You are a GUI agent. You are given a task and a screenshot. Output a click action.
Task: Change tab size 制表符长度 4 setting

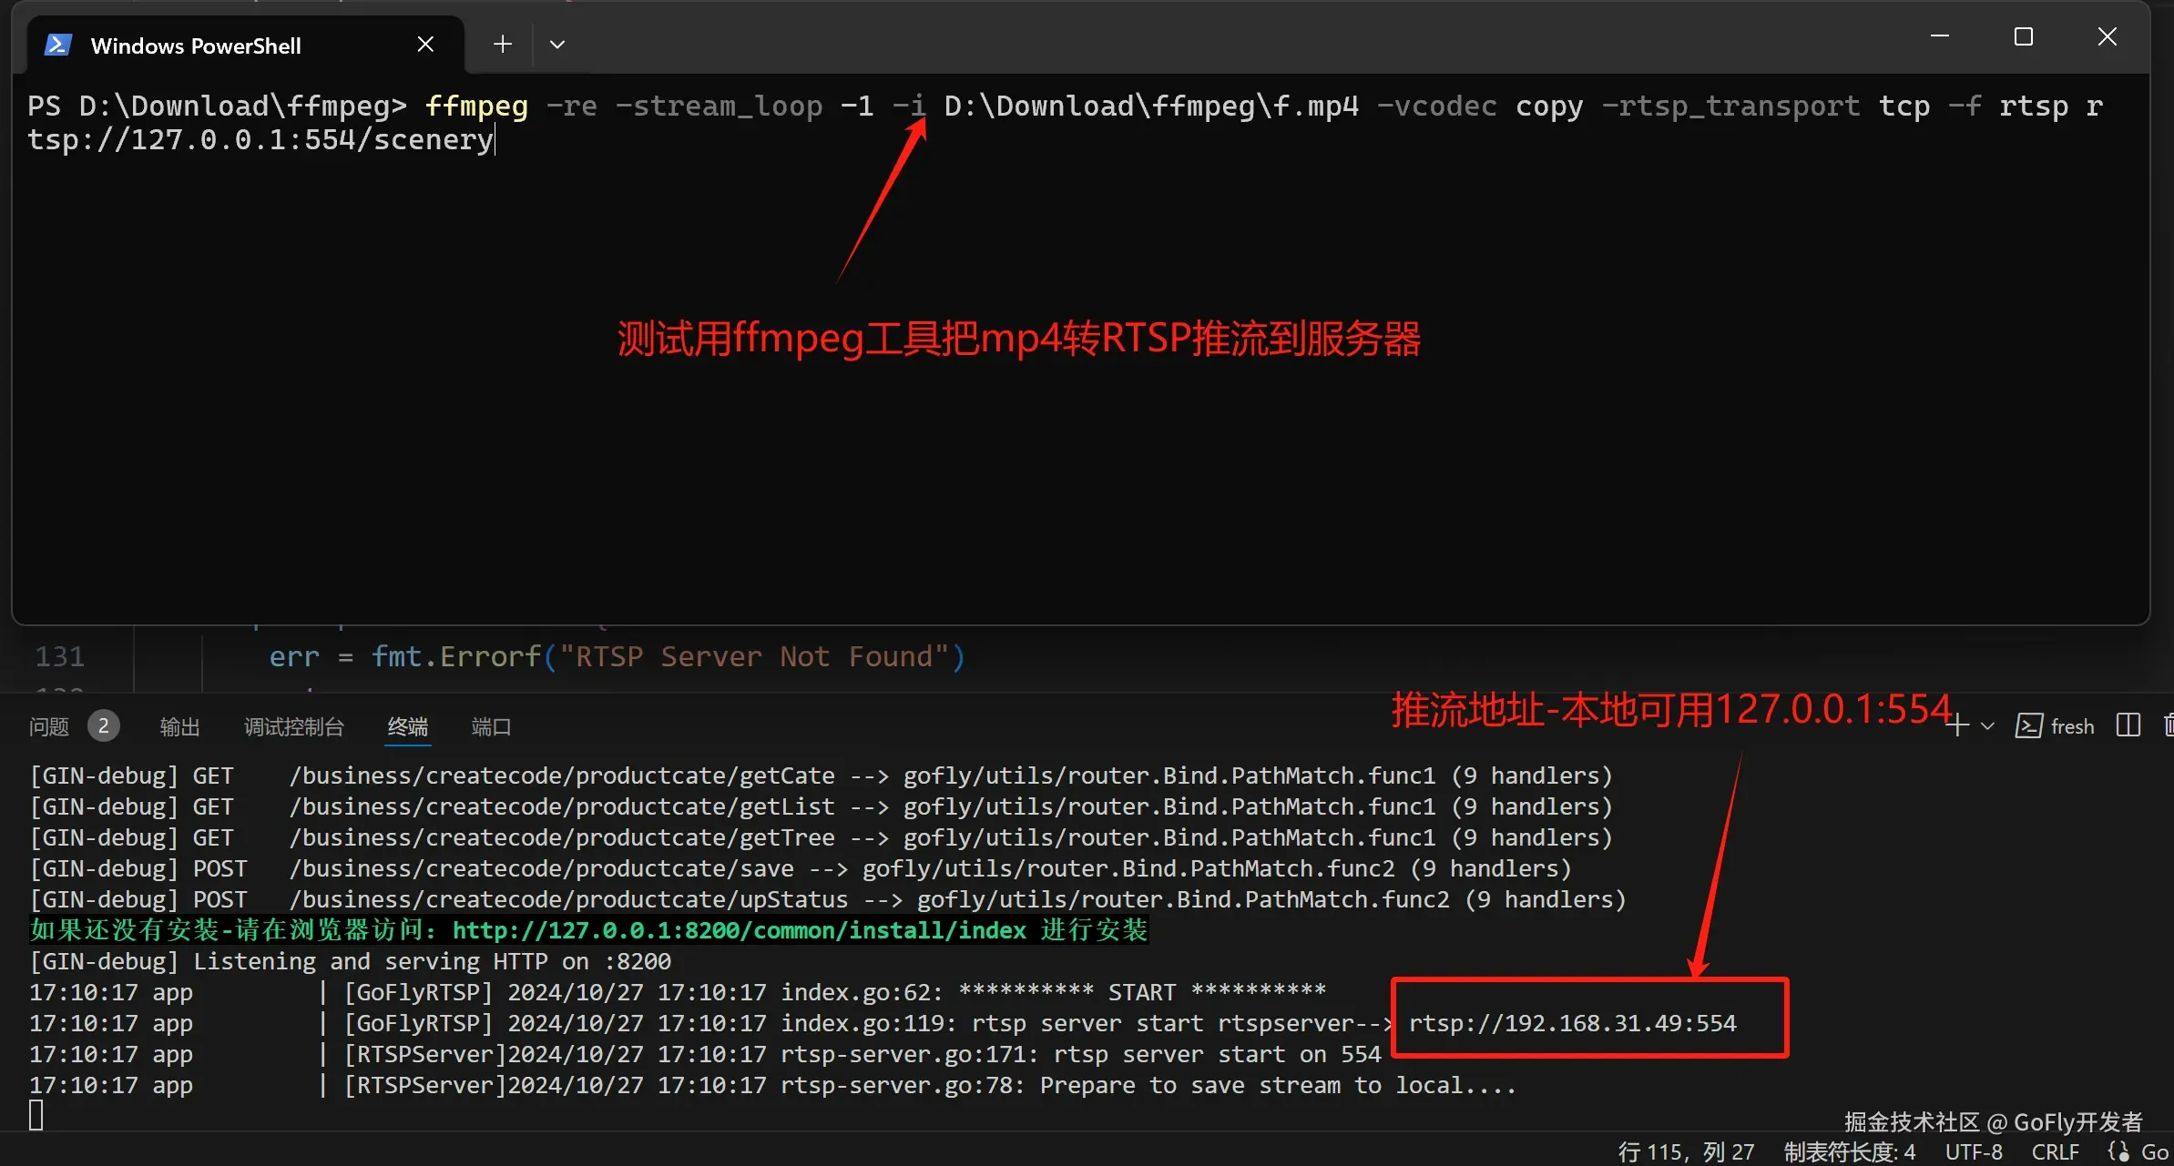pos(1849,1151)
